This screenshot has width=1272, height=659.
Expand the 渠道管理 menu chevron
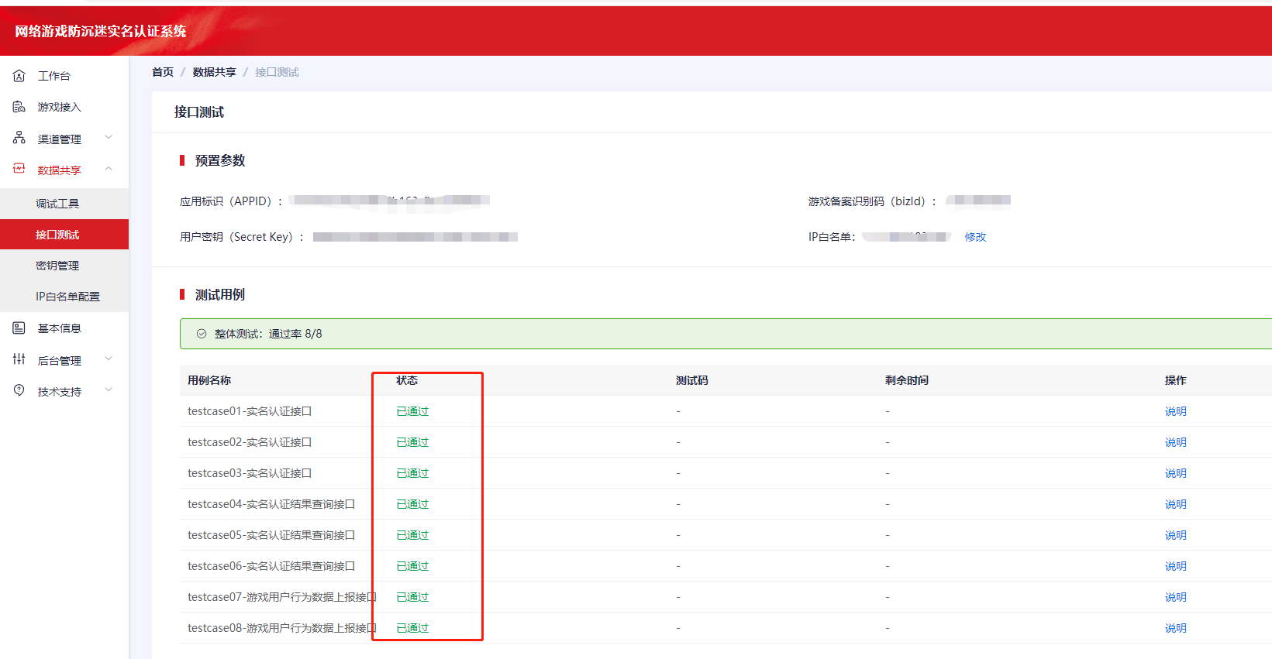[x=109, y=138]
